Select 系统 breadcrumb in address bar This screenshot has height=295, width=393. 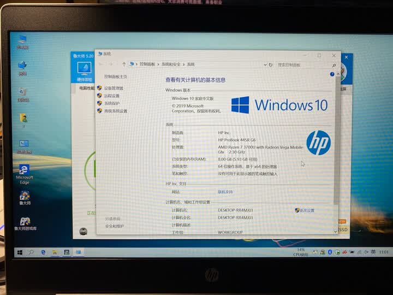pos(190,64)
